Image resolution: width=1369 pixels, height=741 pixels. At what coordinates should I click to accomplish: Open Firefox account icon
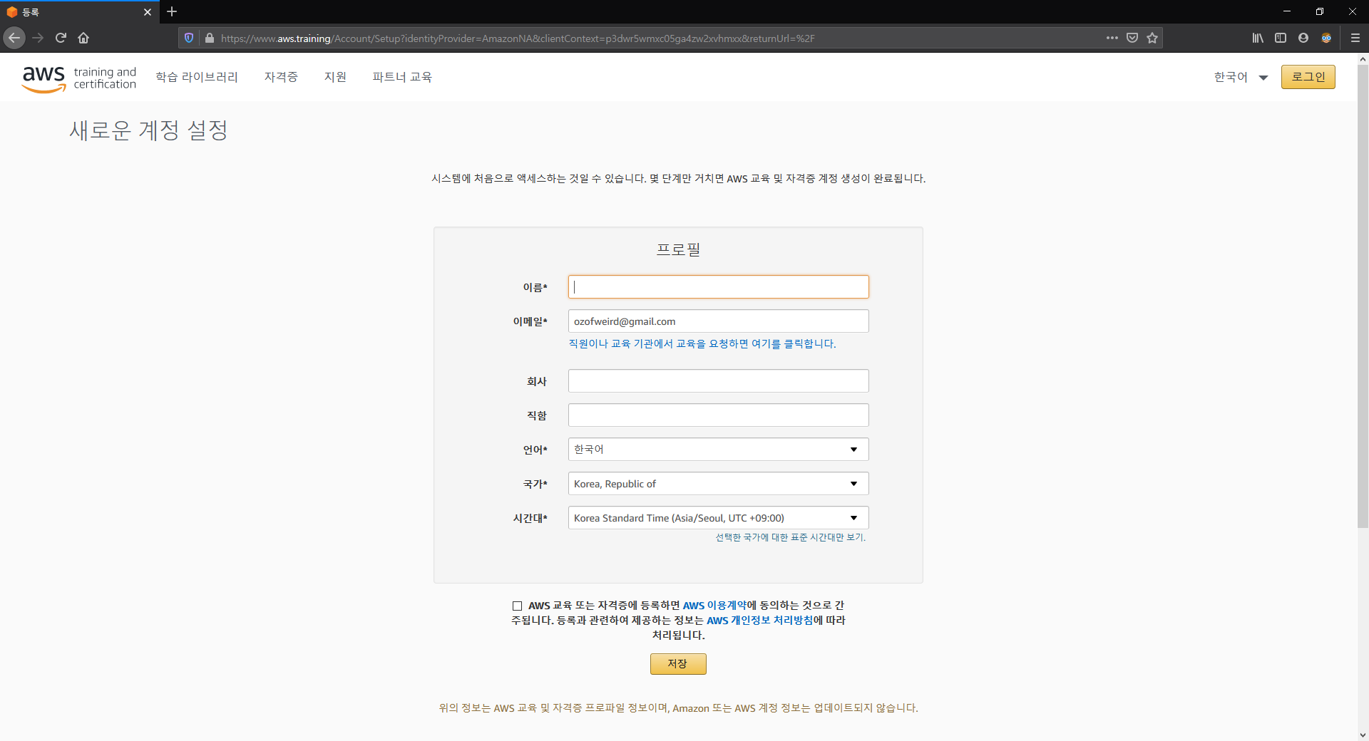point(1303,38)
